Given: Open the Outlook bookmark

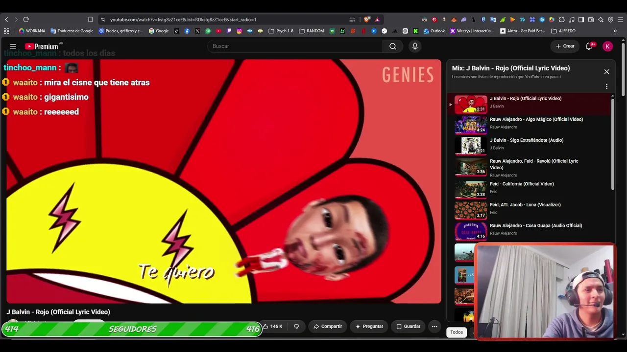Looking at the screenshot, I should [434, 31].
